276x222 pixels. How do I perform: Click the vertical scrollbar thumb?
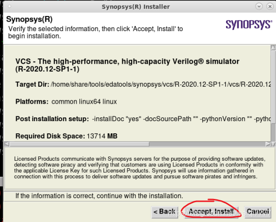(273, 87)
